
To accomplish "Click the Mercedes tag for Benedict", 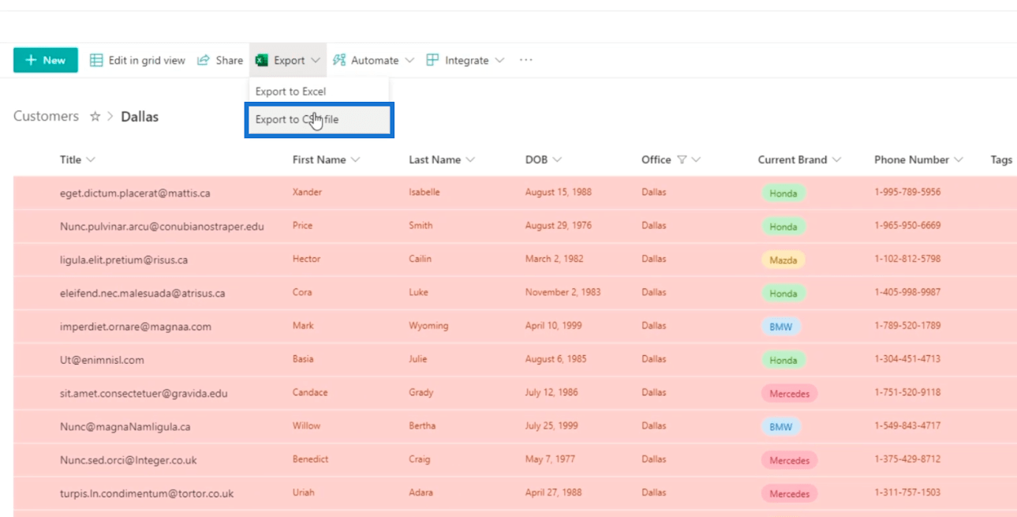I will pyautogui.click(x=789, y=460).
